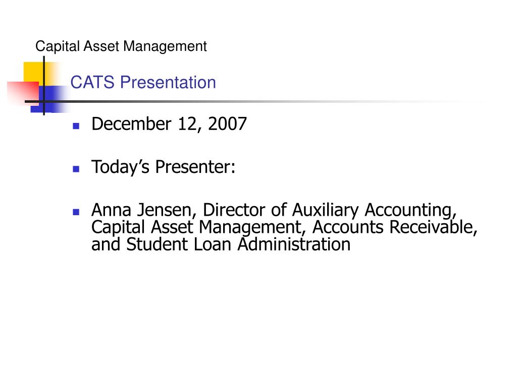Click Capital Asset Management in the third bullet
This screenshot has height=387, width=517.
point(196,228)
